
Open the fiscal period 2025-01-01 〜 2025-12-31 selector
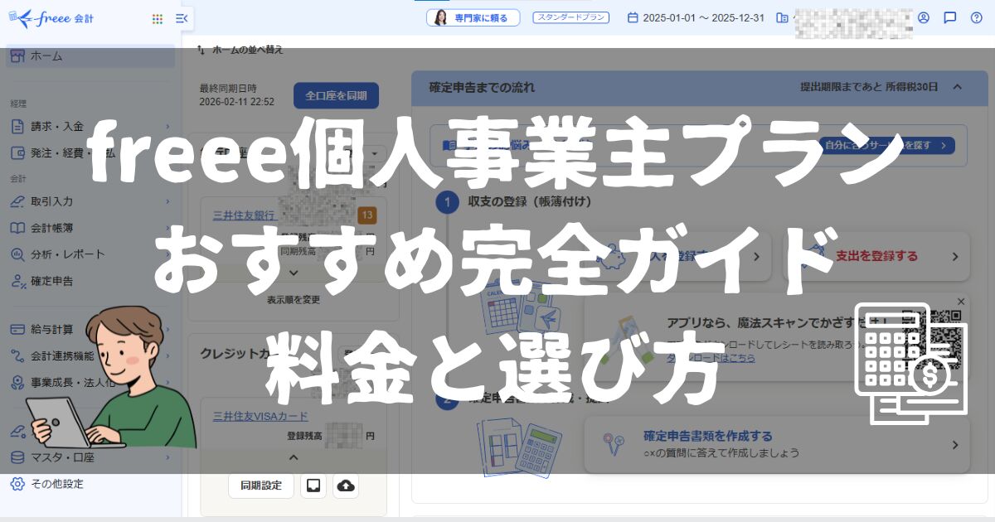coord(696,17)
